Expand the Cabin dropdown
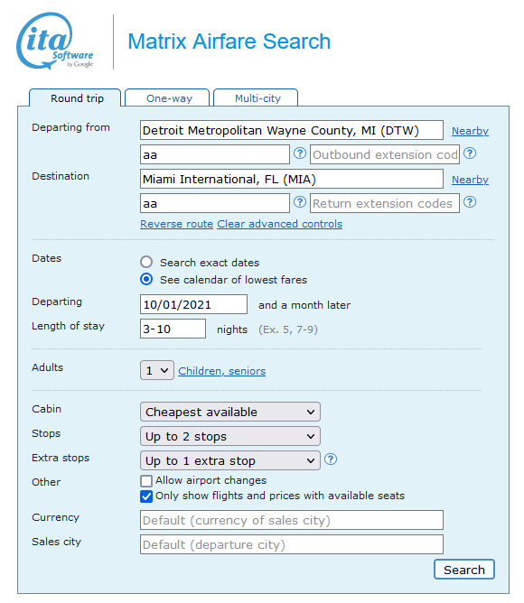524x603 pixels. (x=230, y=412)
